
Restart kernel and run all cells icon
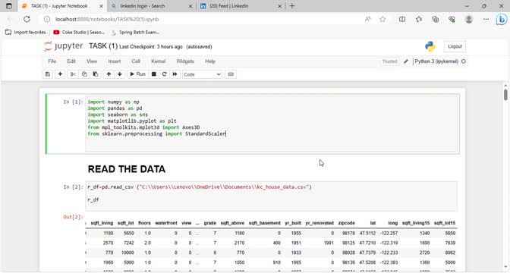click(x=175, y=74)
